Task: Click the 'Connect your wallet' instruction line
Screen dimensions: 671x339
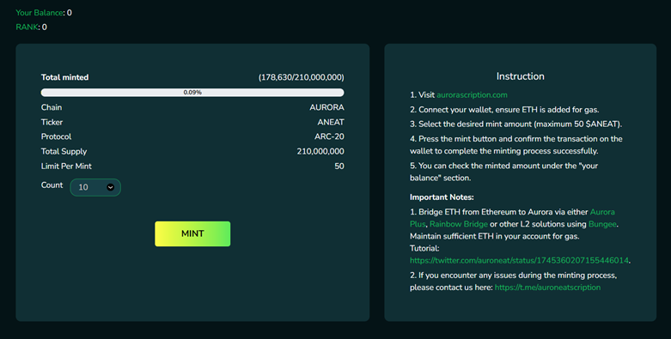Action: click(x=504, y=110)
